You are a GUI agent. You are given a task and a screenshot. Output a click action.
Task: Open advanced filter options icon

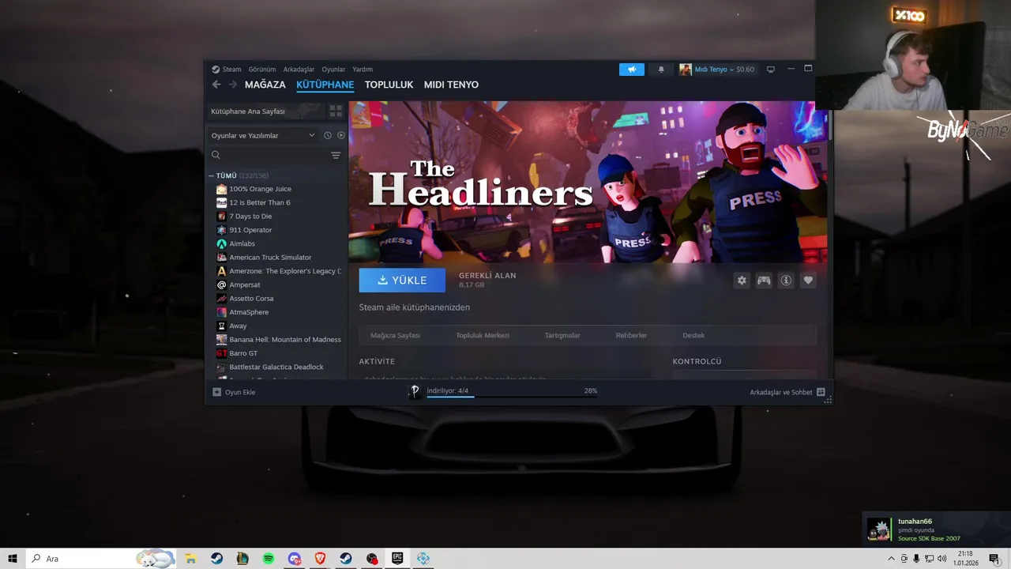click(336, 155)
